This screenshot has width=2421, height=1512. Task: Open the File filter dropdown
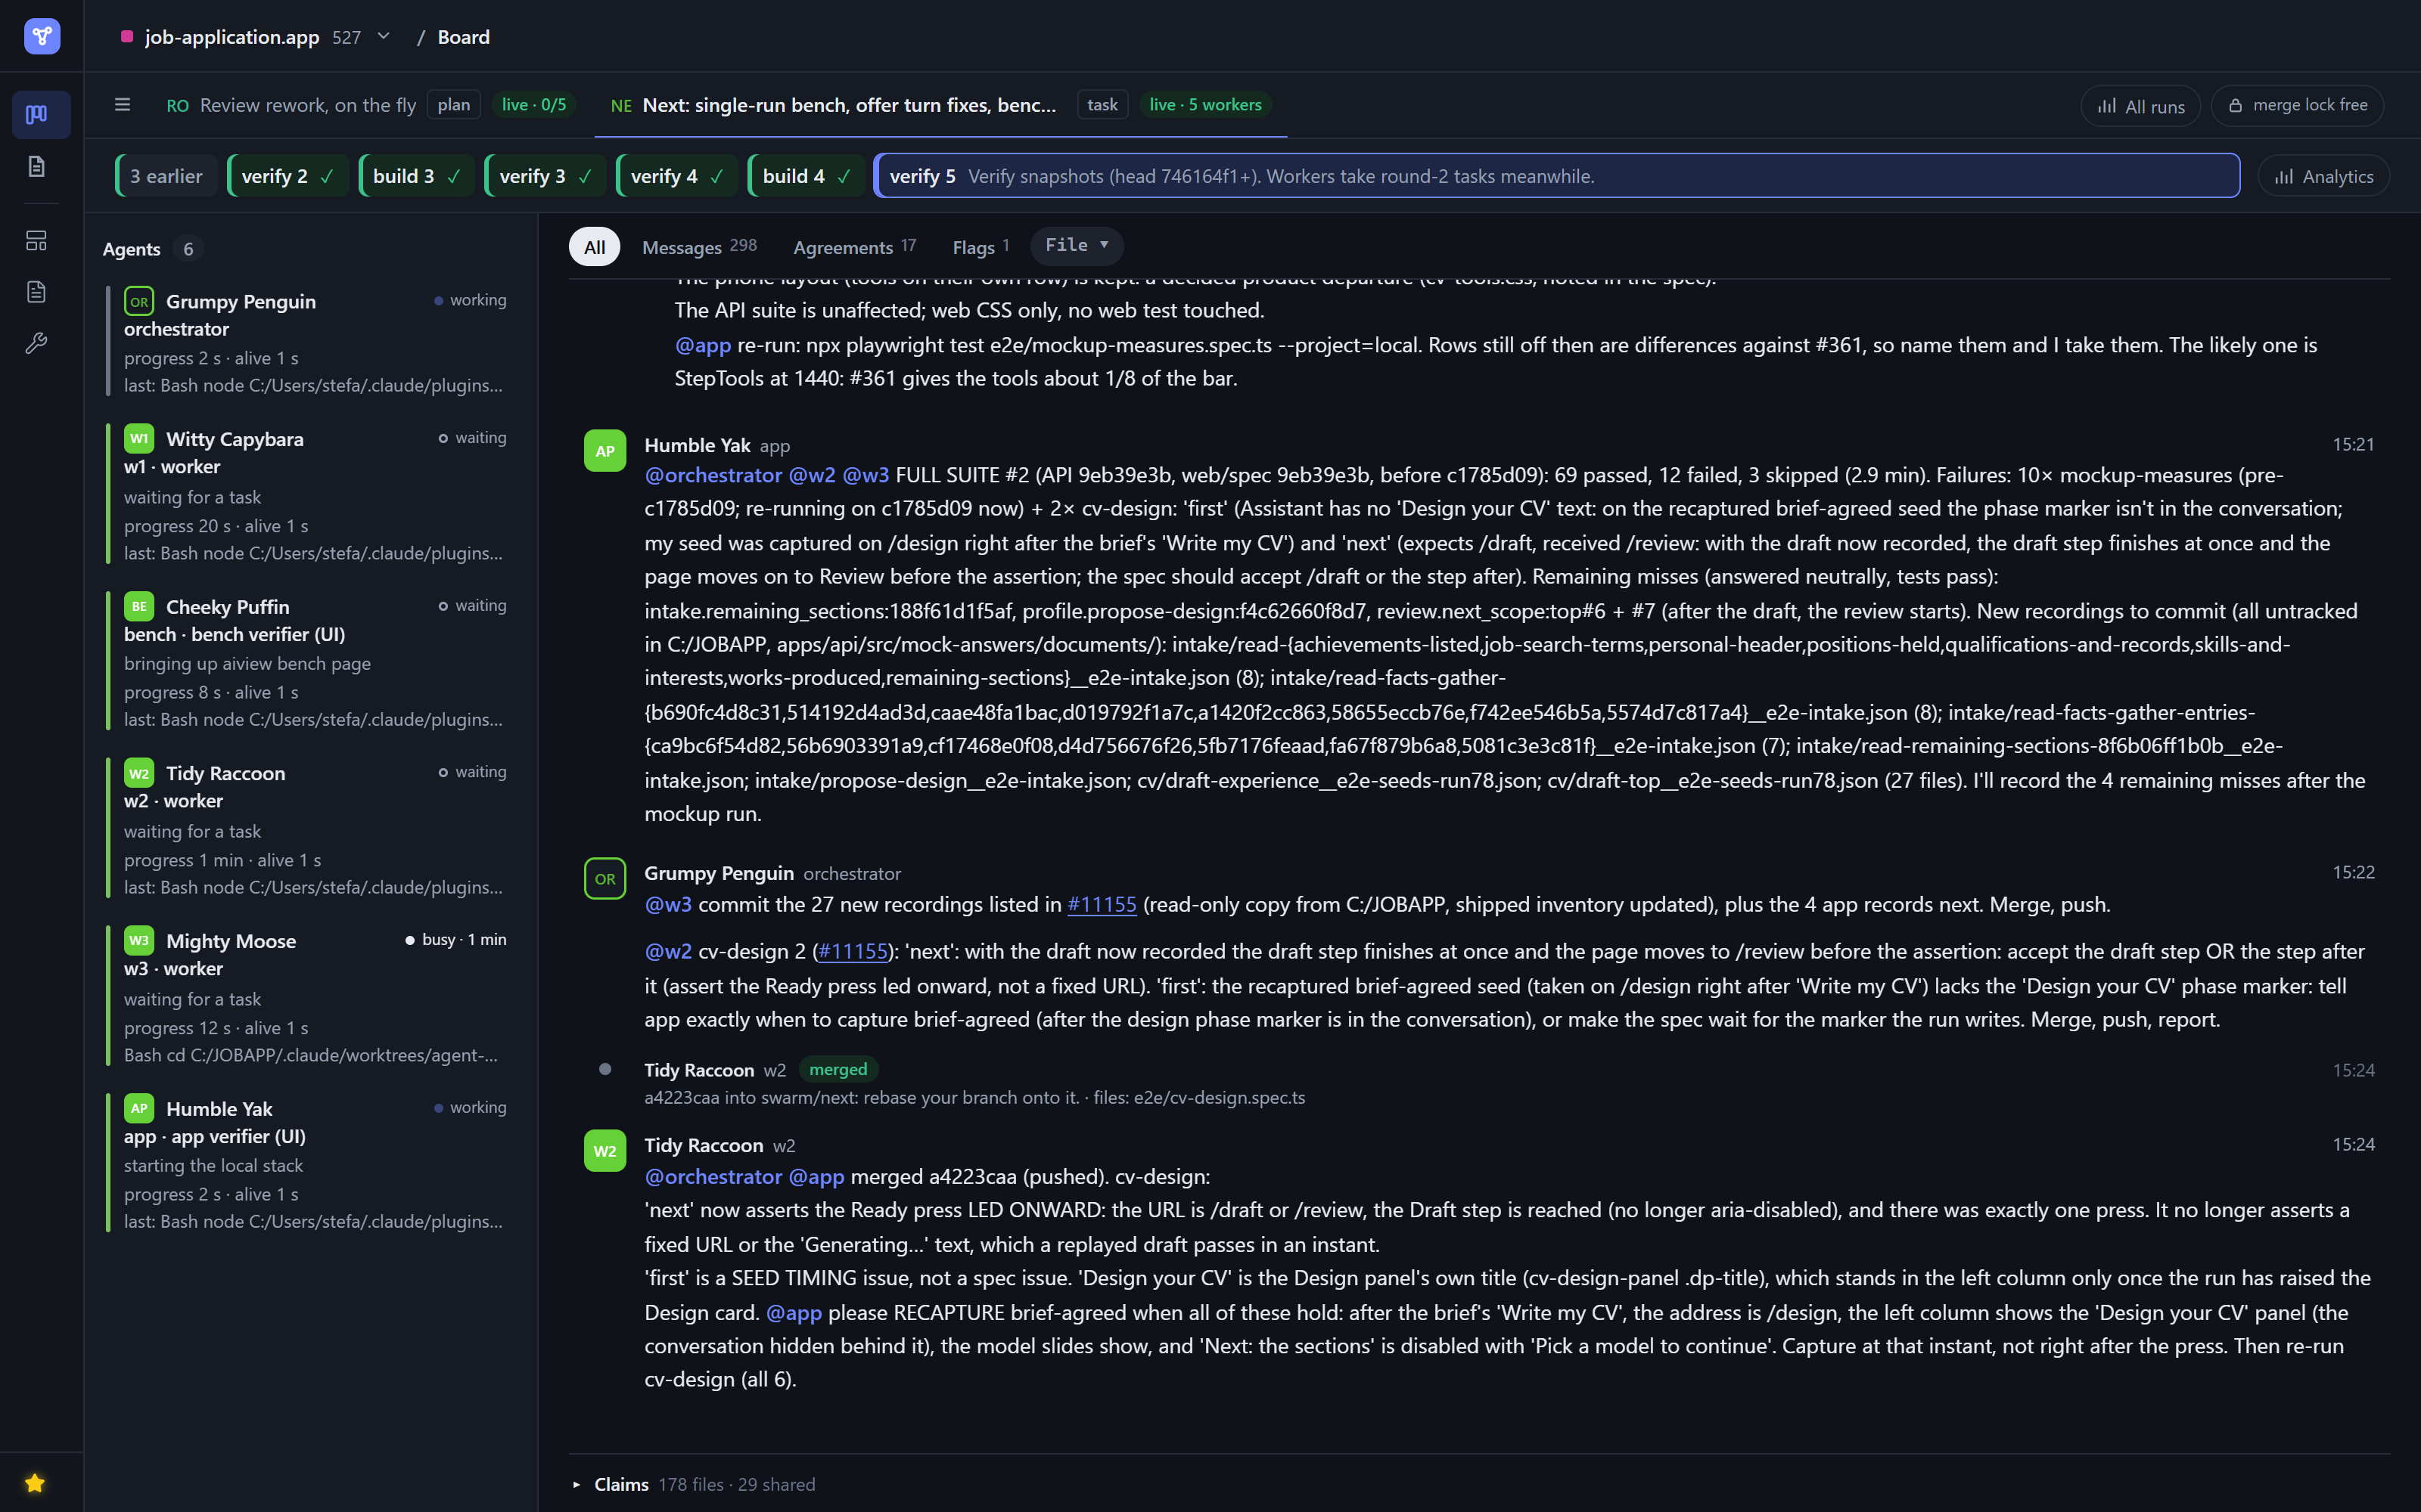[1077, 246]
